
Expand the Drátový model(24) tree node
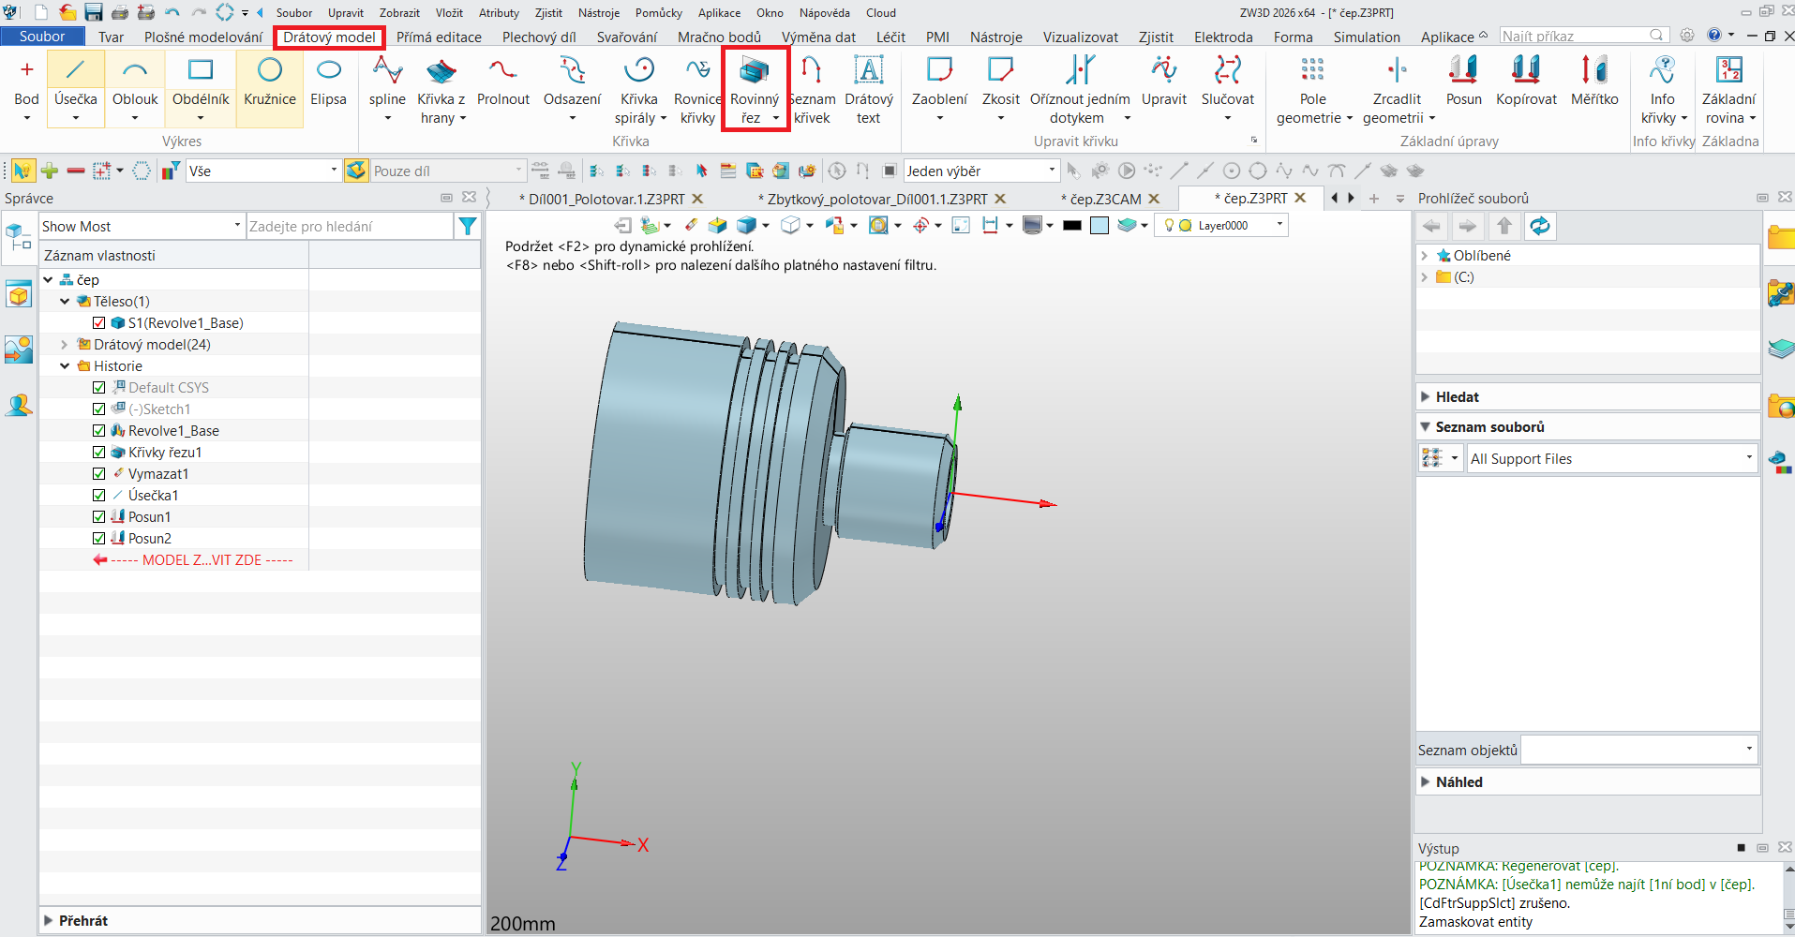[x=65, y=345]
